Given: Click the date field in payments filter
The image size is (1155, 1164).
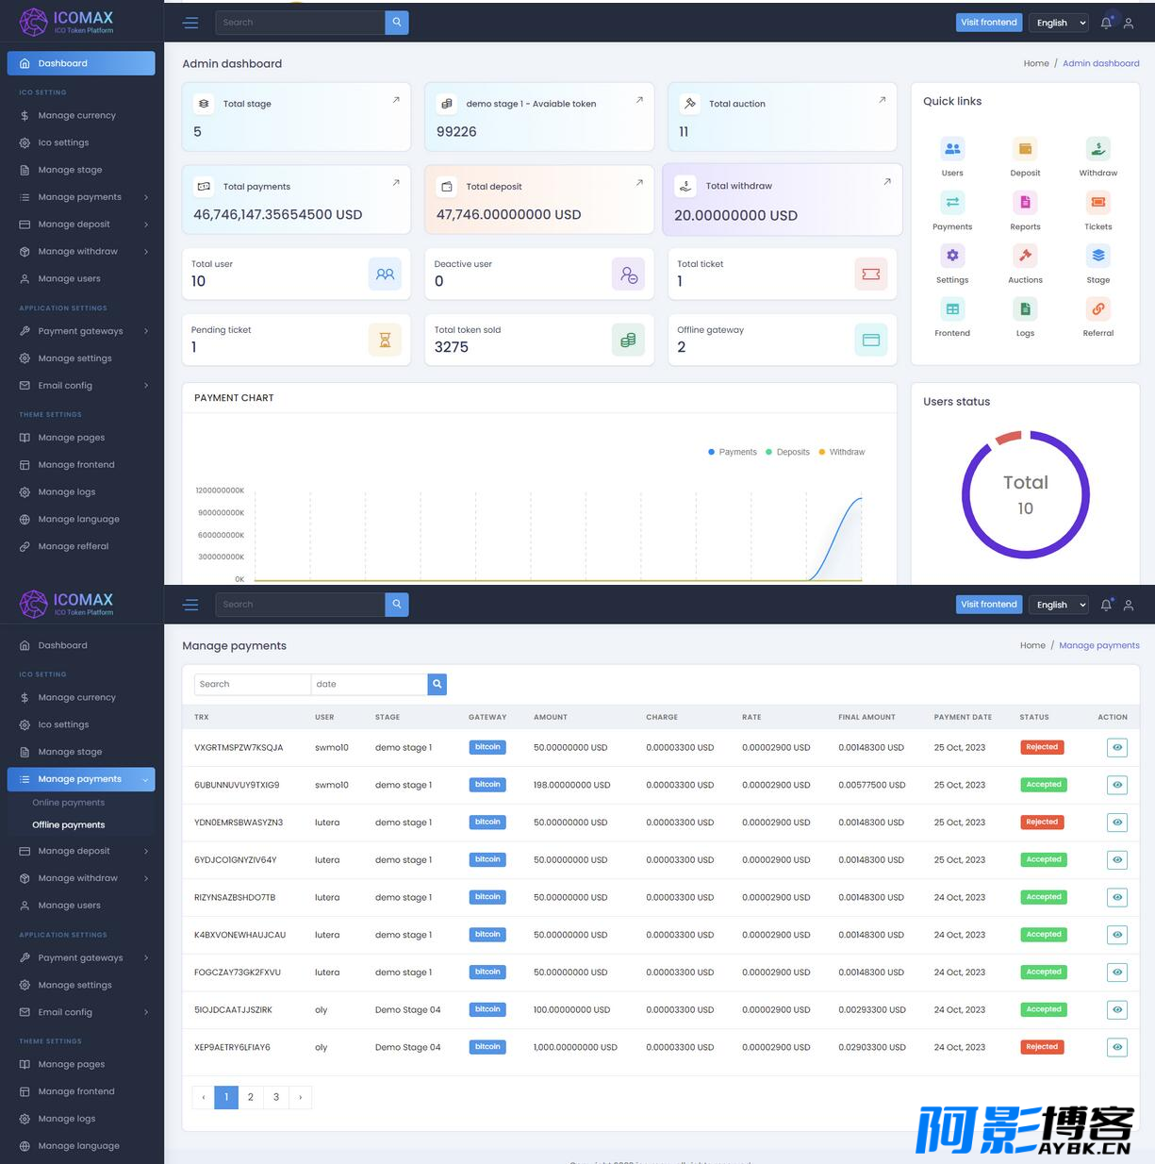Looking at the screenshot, I should coord(369,684).
